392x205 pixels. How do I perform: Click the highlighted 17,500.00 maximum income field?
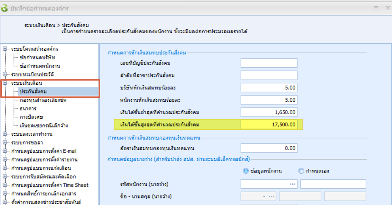tap(269, 124)
